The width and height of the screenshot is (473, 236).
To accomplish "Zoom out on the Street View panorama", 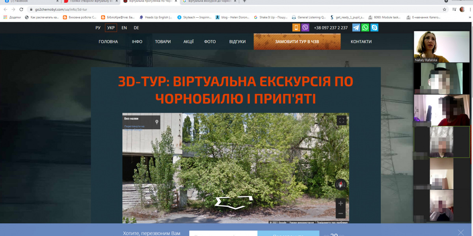I will click(x=341, y=214).
